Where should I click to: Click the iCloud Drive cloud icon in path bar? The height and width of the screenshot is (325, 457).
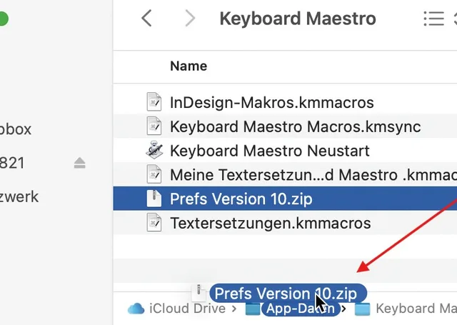tap(136, 309)
